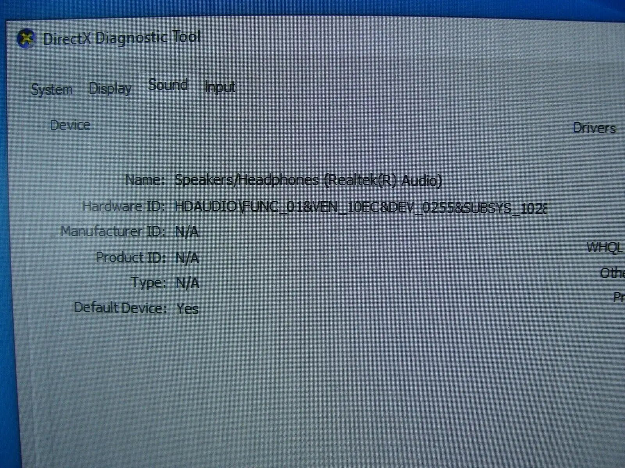Click the Hardware ID value starting with HDAUDIO
This screenshot has width=625, height=468.
pyautogui.click(x=361, y=207)
